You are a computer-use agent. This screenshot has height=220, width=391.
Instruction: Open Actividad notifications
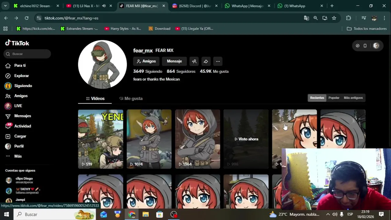[x=18, y=126]
